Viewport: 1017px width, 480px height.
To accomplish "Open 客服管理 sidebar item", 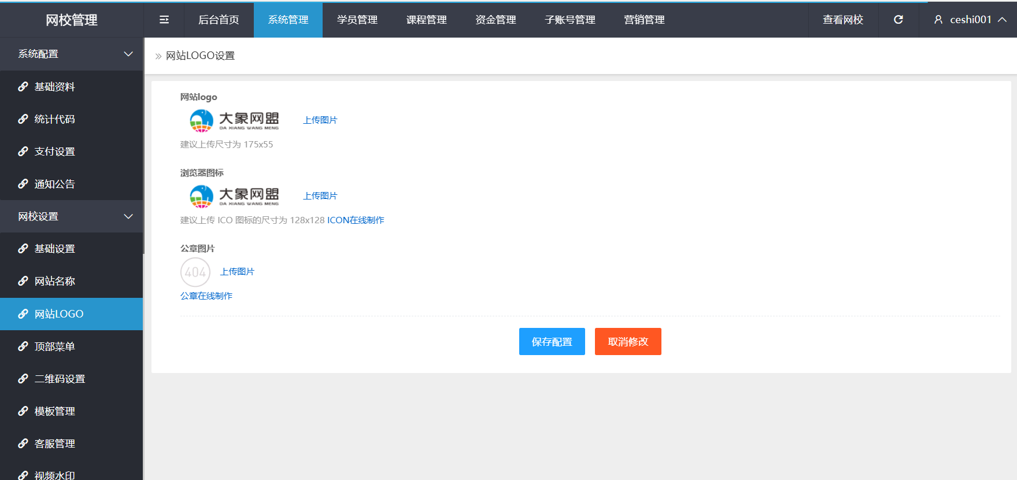I will (71, 444).
